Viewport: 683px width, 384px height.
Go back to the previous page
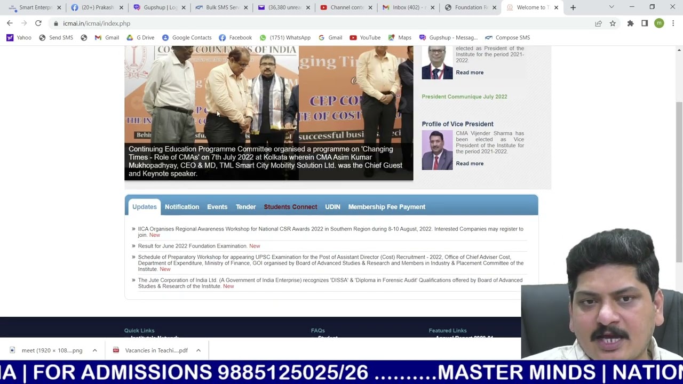click(x=10, y=23)
